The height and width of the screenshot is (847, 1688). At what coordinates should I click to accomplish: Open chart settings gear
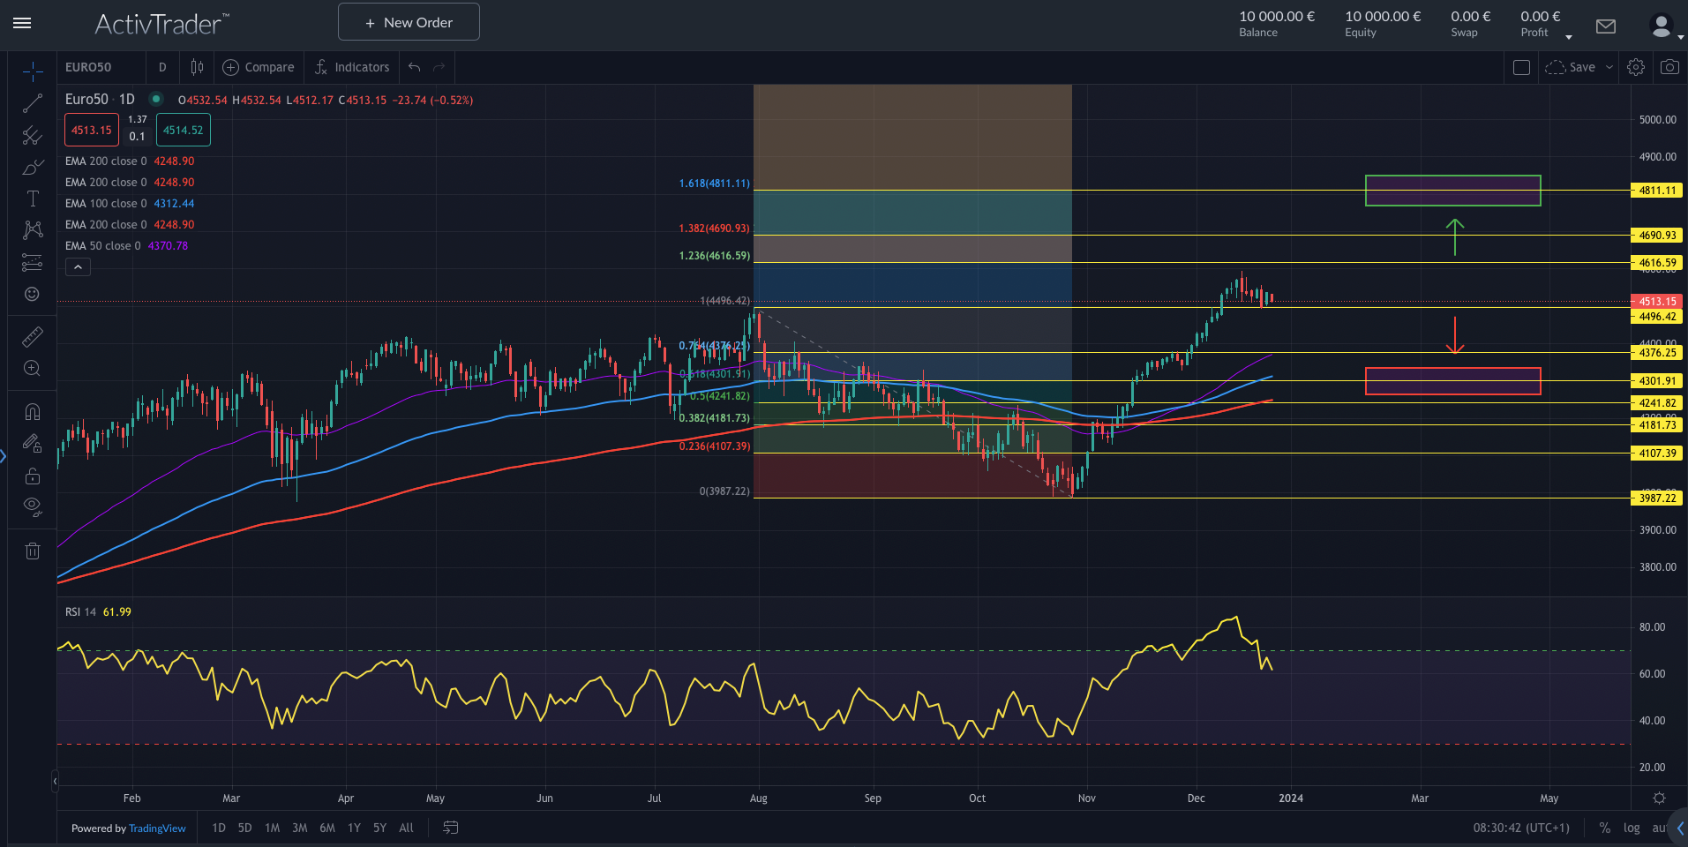coord(1636,67)
